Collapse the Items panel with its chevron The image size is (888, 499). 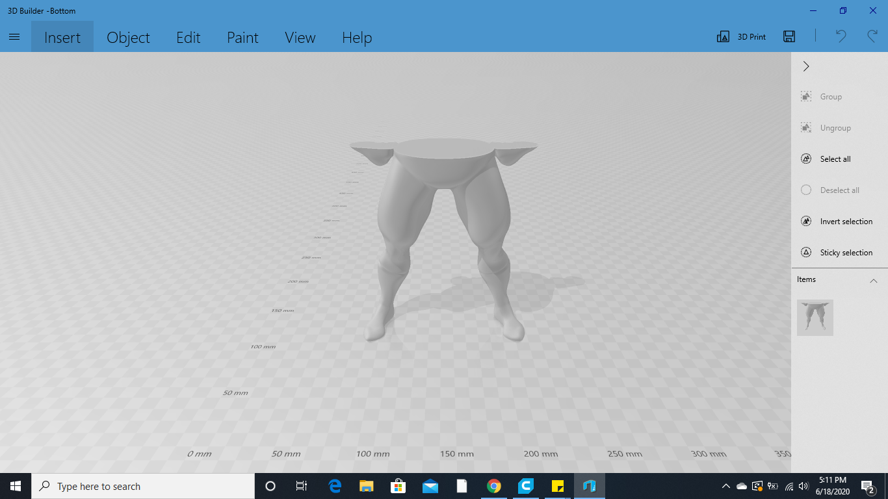pyautogui.click(x=874, y=280)
